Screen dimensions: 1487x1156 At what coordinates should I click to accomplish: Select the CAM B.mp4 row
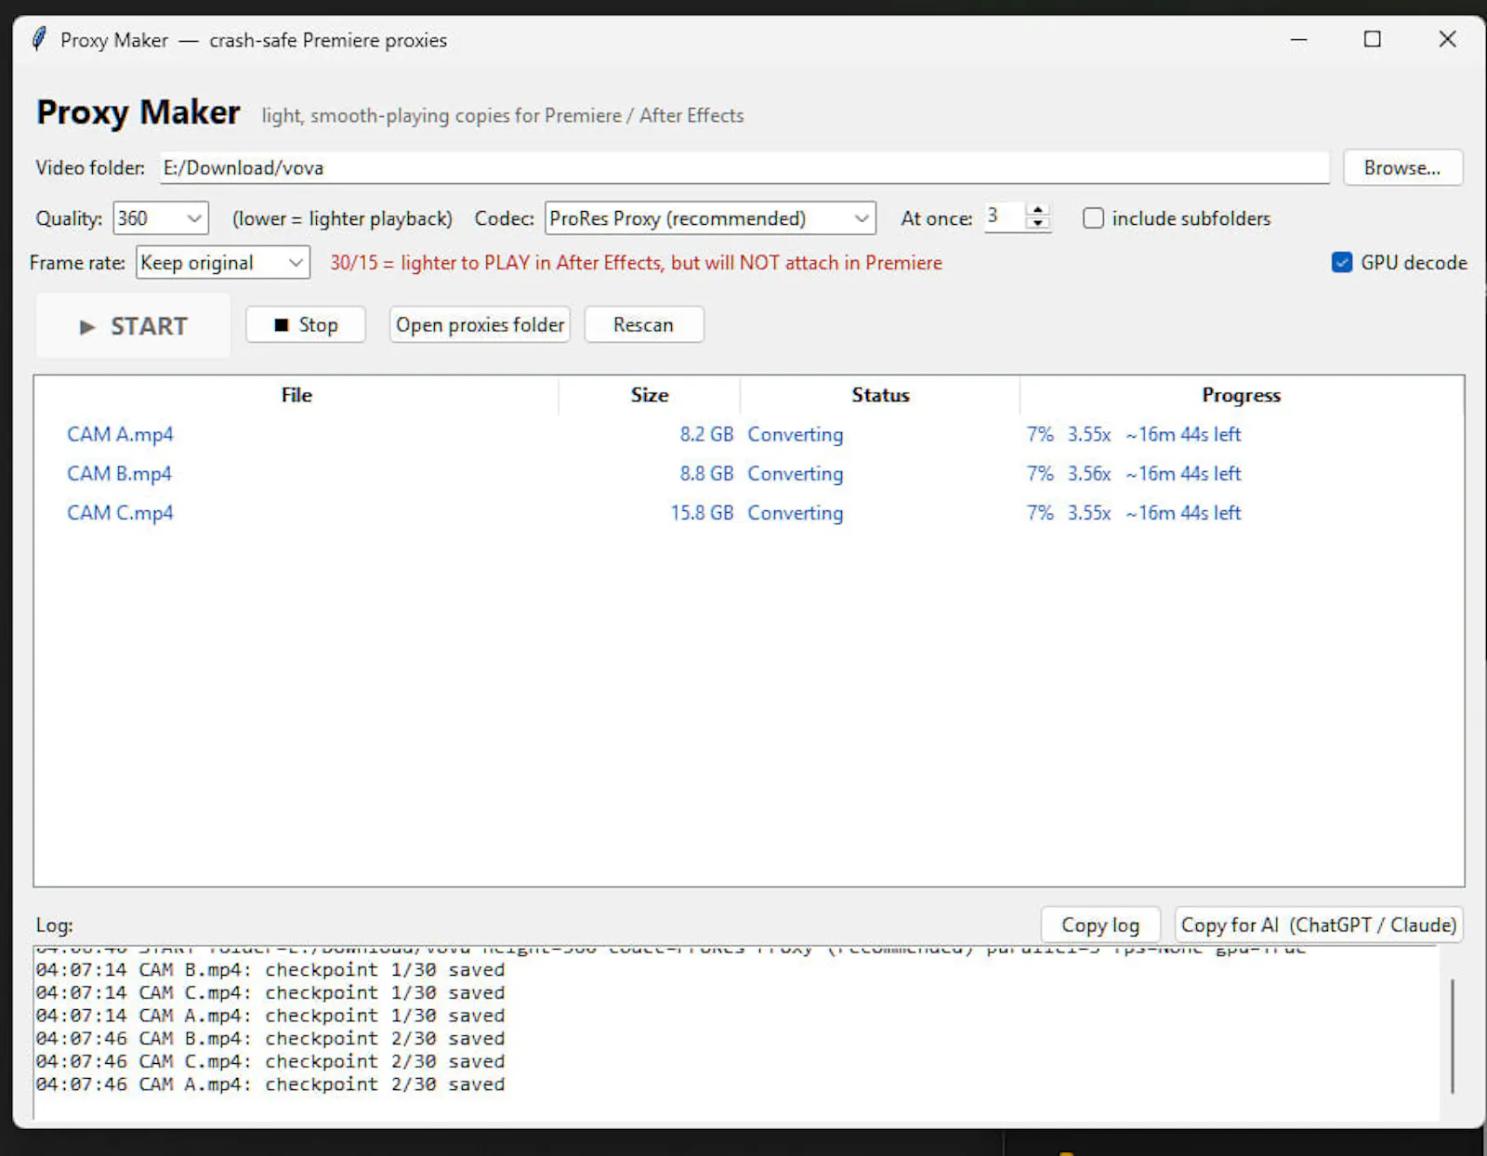pyautogui.click(x=749, y=473)
